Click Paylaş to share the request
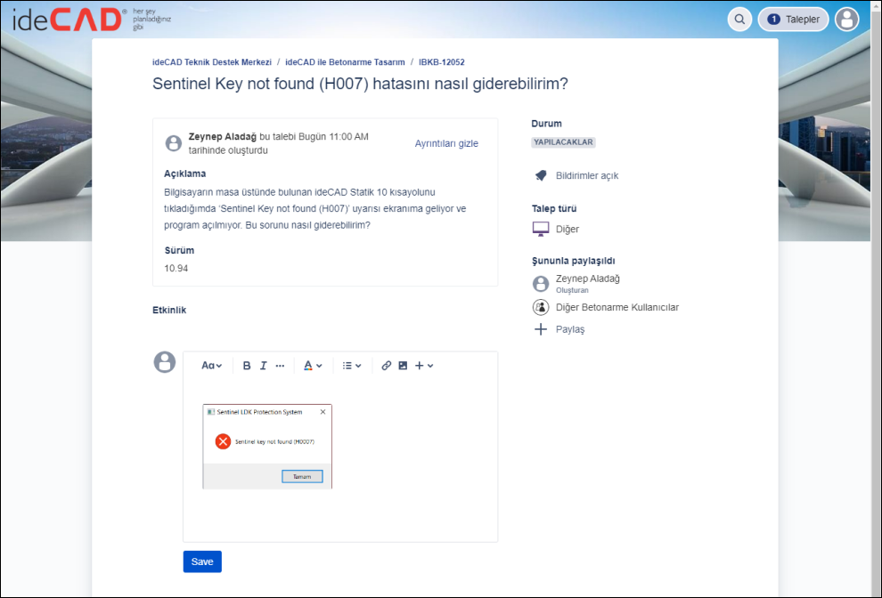The height and width of the screenshot is (598, 882). 570,329
